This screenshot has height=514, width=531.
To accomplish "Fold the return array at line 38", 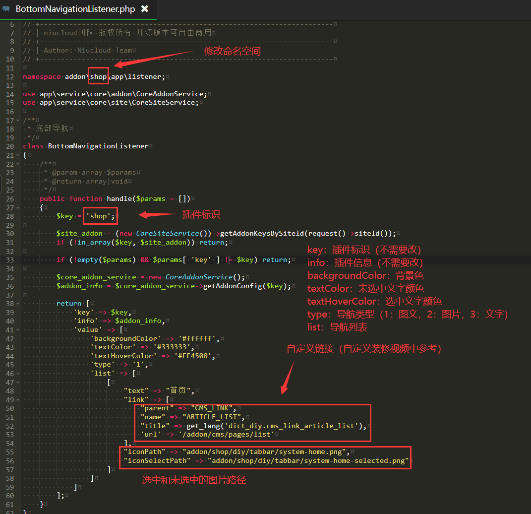I will coord(19,303).
